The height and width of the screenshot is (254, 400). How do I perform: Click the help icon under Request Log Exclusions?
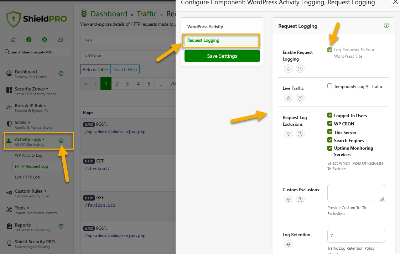300,134
